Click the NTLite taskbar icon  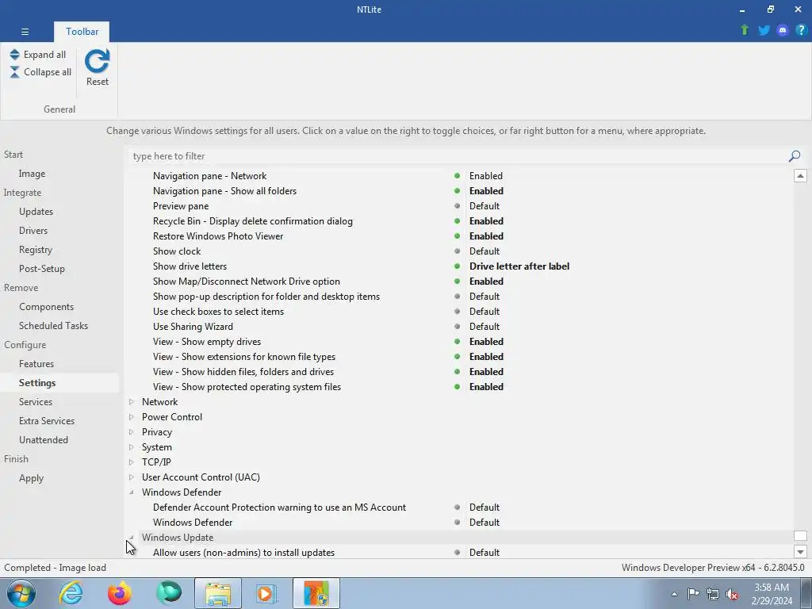(x=316, y=593)
